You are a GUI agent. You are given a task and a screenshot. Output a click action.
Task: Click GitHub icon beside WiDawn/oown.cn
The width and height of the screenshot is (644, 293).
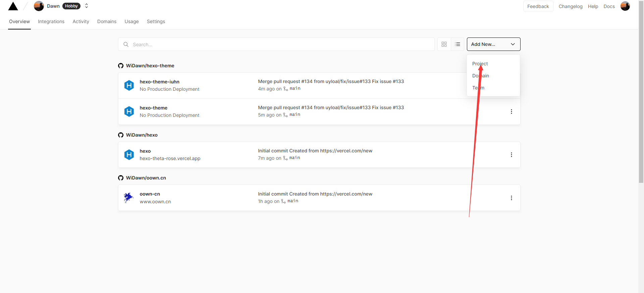[x=121, y=178]
